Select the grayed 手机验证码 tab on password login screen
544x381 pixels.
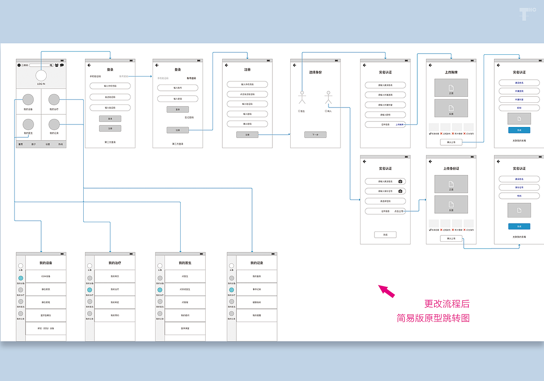(163, 78)
